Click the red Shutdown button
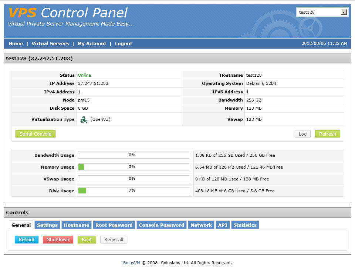Viewport: 355px width, 272px height. (x=58, y=239)
